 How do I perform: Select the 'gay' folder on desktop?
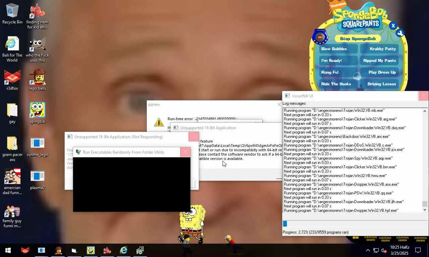[x=12, y=113]
